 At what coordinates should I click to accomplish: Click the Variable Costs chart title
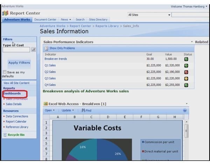pyautogui.click(x=97, y=128)
